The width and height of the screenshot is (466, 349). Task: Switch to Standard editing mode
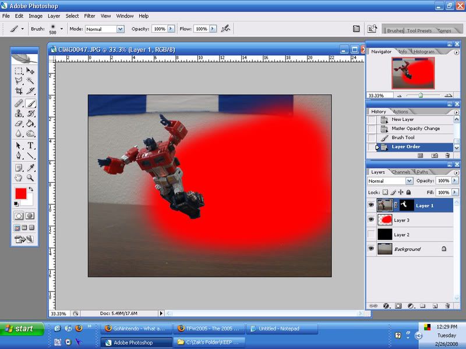tap(19, 216)
